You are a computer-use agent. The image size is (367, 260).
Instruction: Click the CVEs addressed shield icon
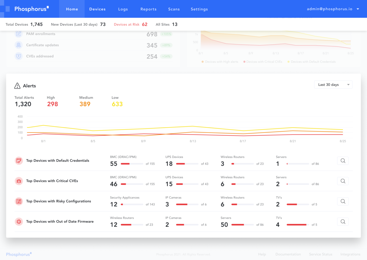point(19,56)
